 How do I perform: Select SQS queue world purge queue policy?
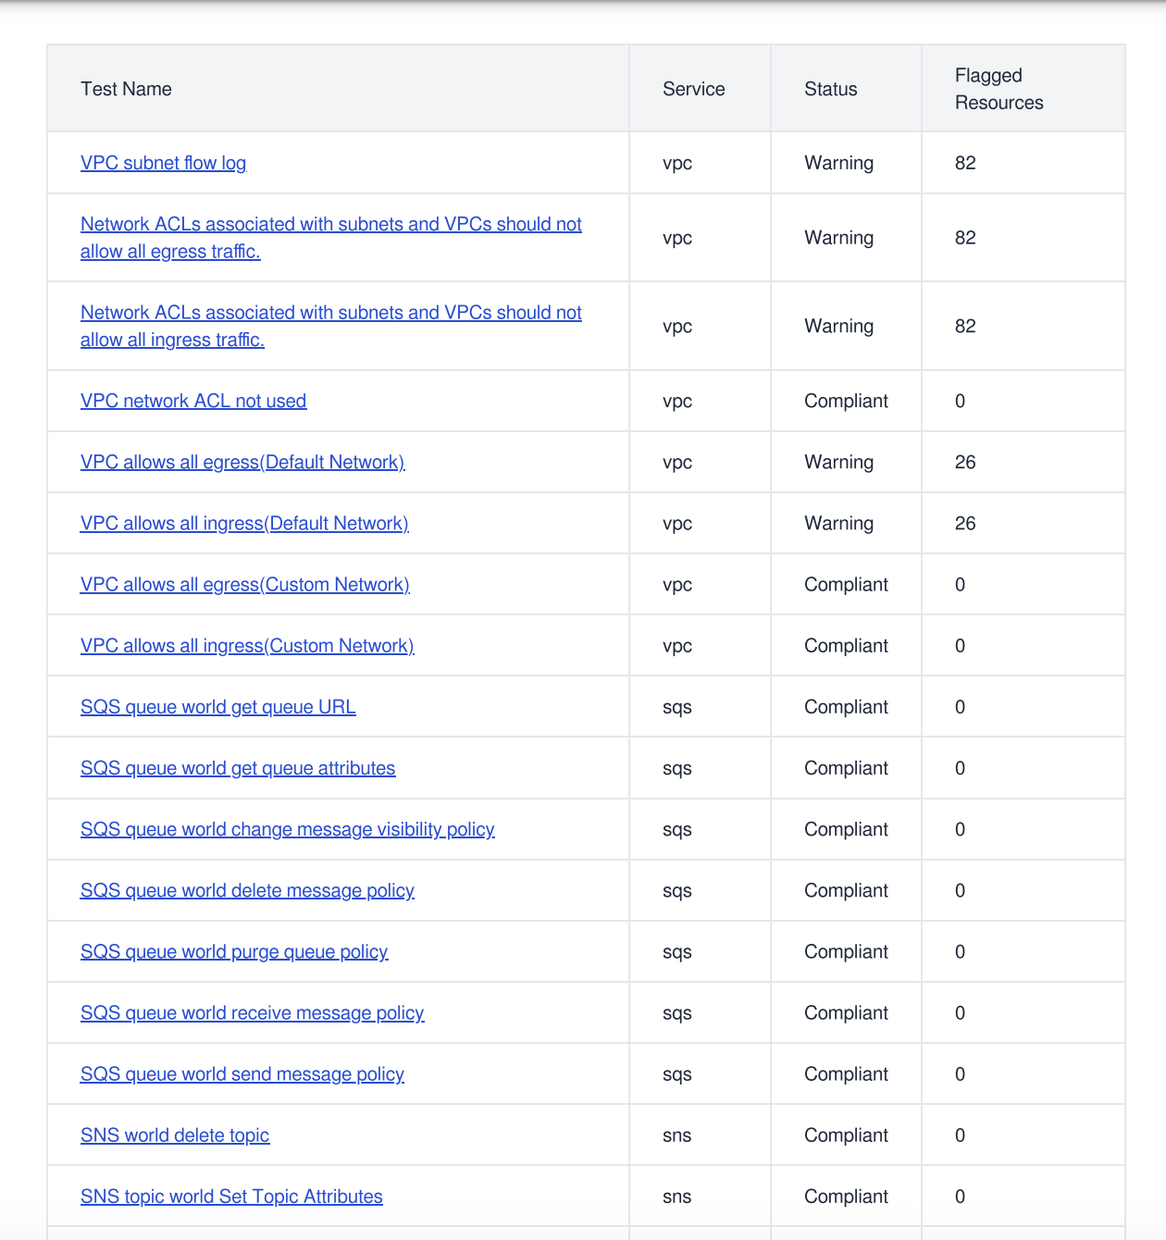(x=234, y=951)
